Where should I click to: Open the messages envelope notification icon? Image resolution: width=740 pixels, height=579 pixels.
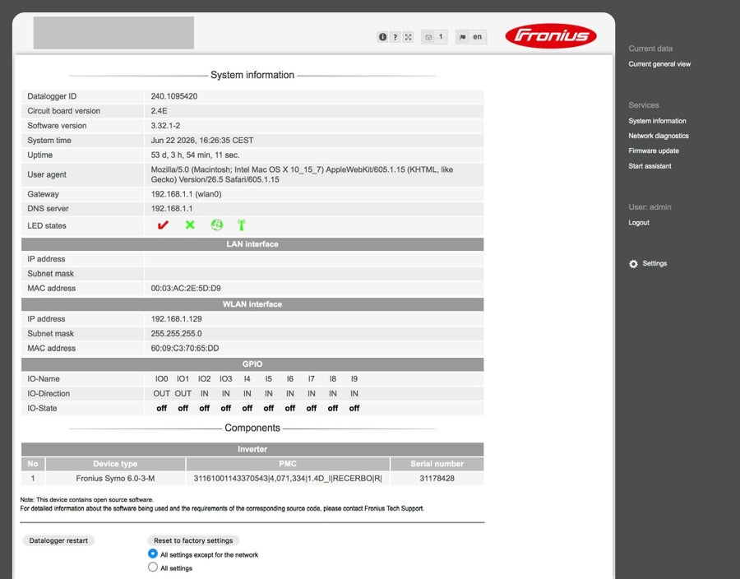pyautogui.click(x=428, y=37)
